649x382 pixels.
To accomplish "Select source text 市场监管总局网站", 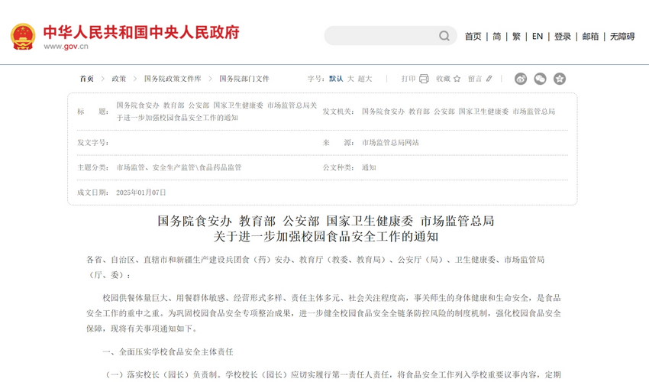I will [390, 143].
